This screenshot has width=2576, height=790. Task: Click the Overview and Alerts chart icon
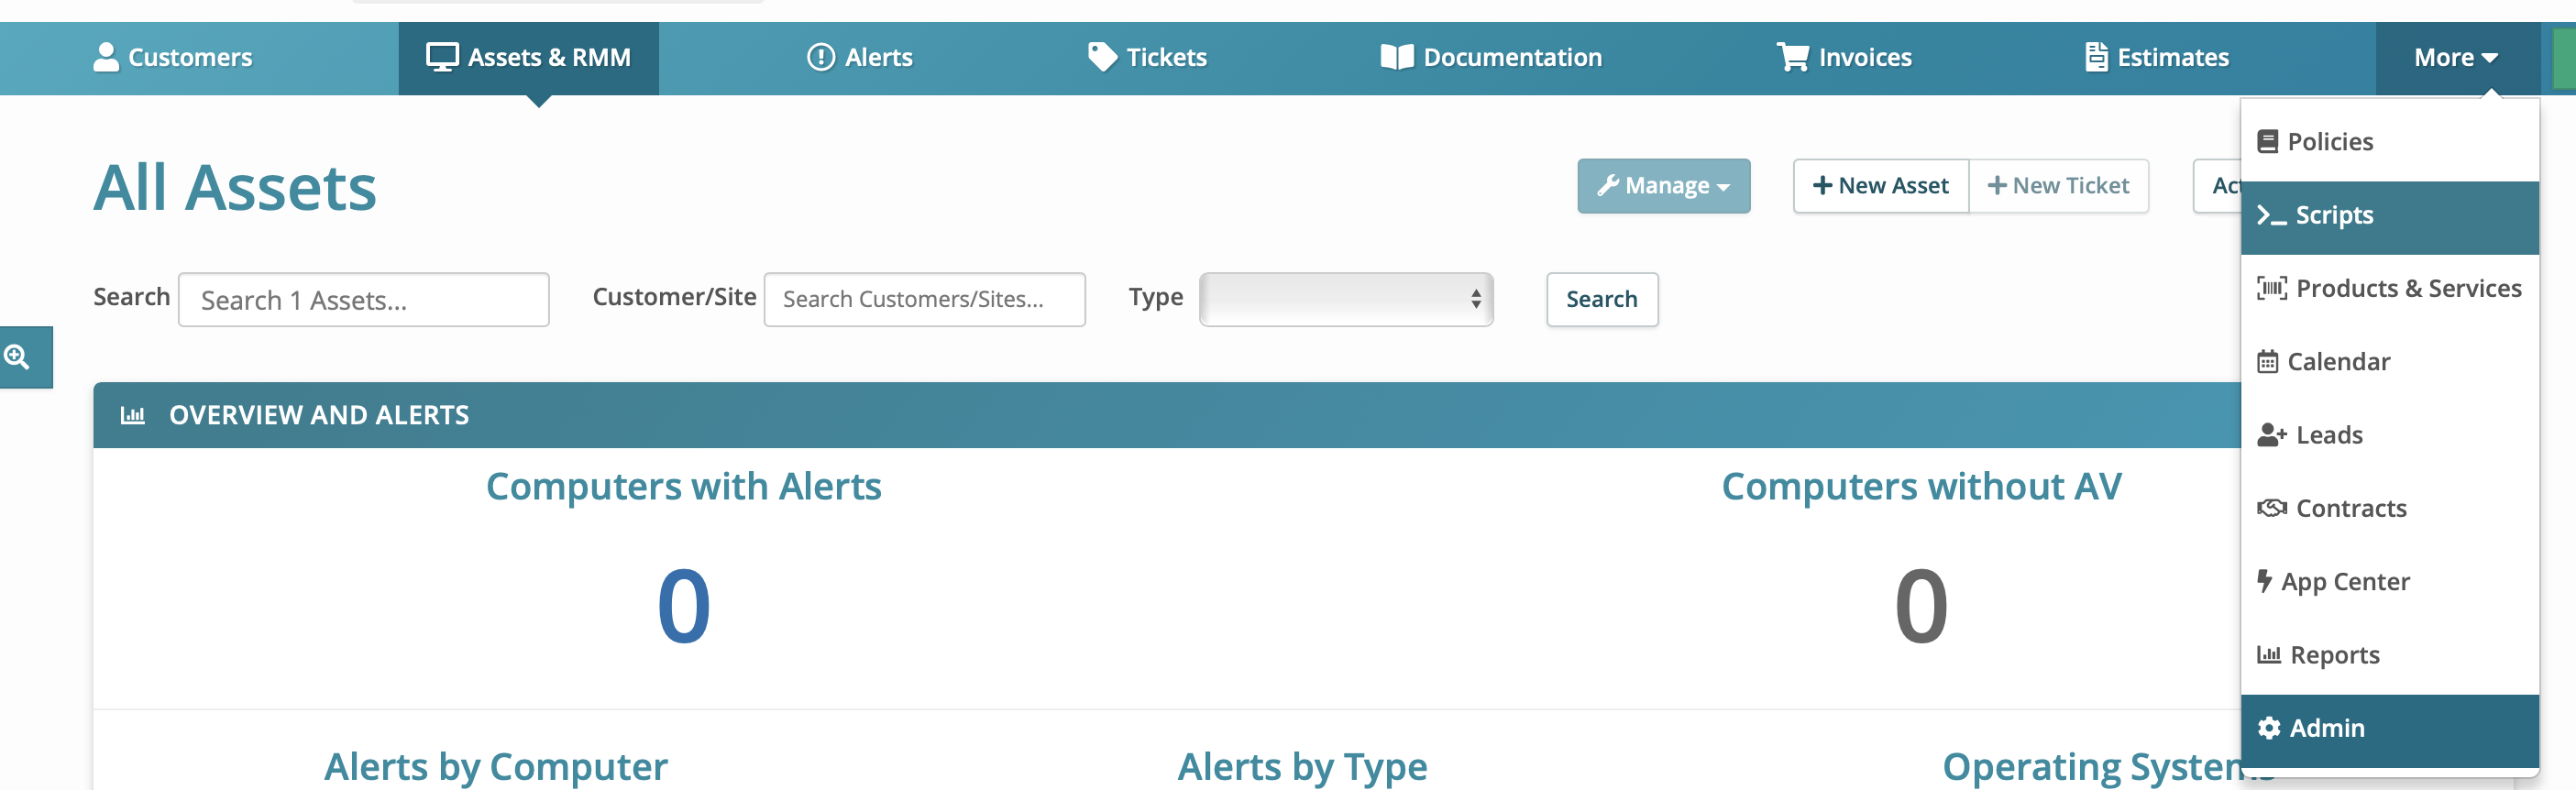pos(133,415)
